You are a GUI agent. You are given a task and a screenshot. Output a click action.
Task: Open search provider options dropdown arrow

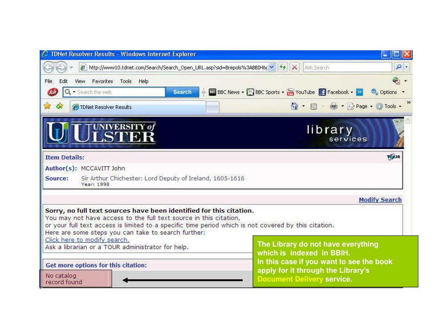(x=407, y=67)
